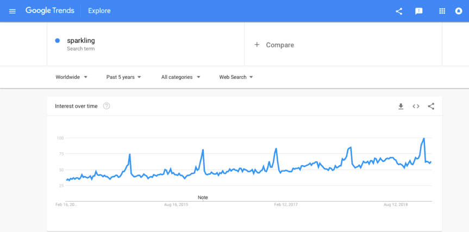Click the Explore header label
469x232 pixels.
pyautogui.click(x=99, y=11)
